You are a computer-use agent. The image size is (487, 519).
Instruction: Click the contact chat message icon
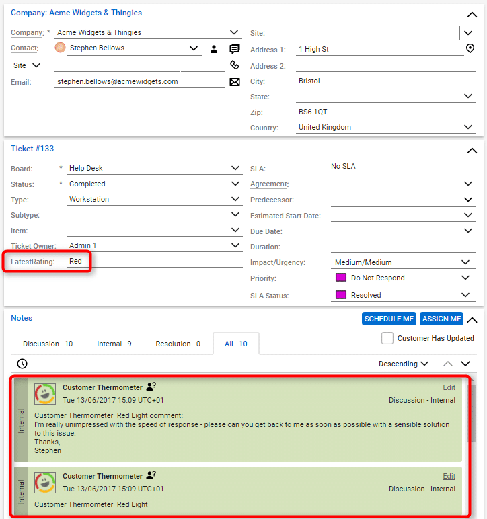[x=234, y=48]
